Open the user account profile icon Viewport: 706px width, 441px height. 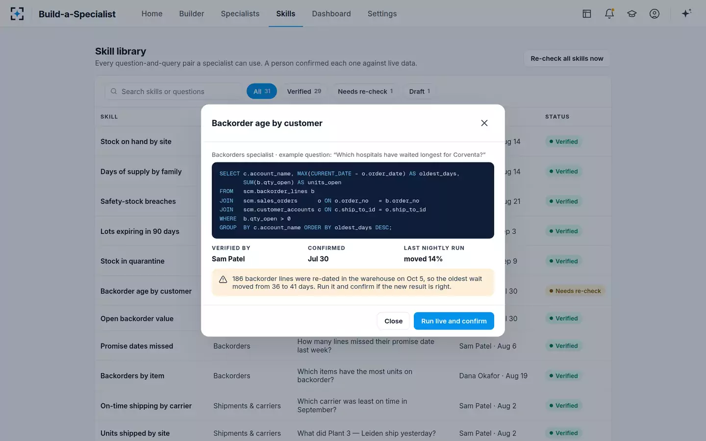(655, 14)
